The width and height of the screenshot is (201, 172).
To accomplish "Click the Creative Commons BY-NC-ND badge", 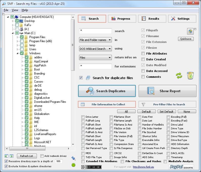I will tap(91, 167).
